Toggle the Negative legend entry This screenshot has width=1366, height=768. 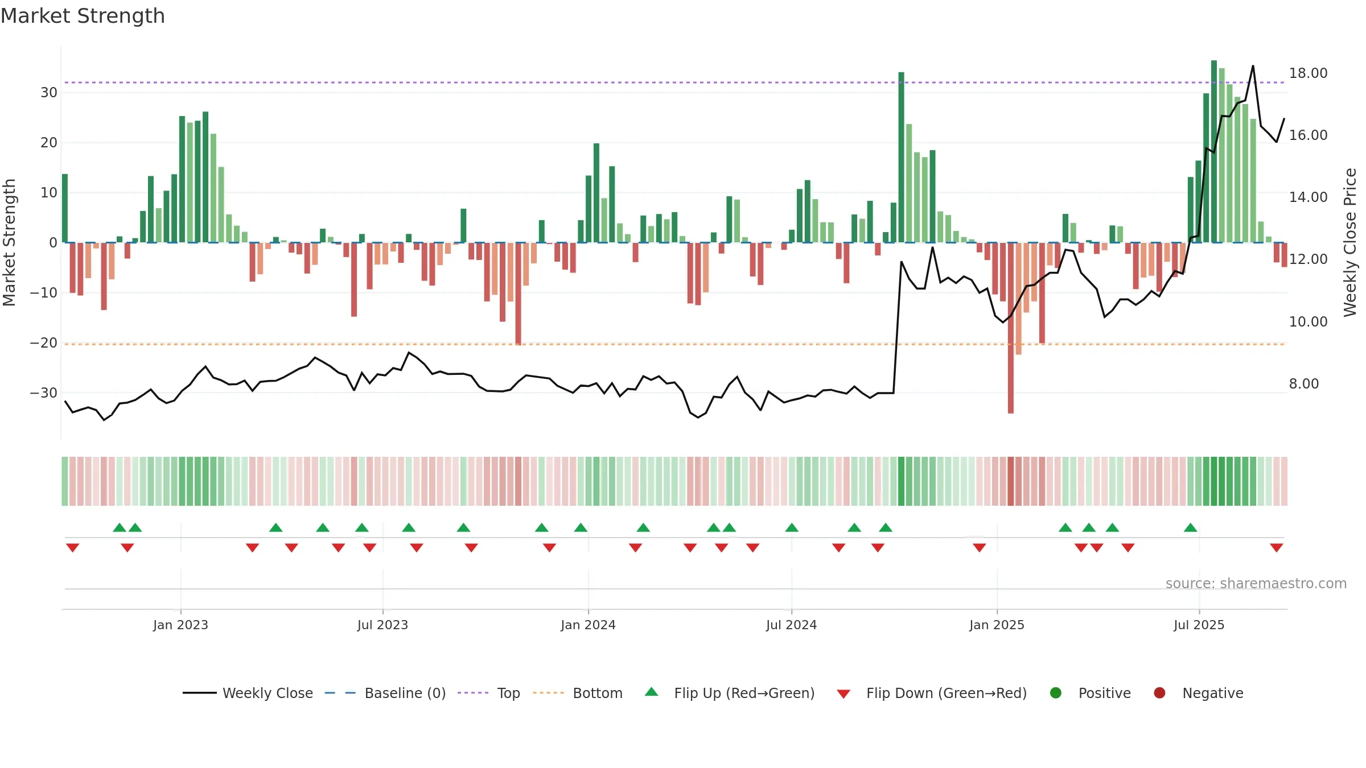pyautogui.click(x=1198, y=693)
